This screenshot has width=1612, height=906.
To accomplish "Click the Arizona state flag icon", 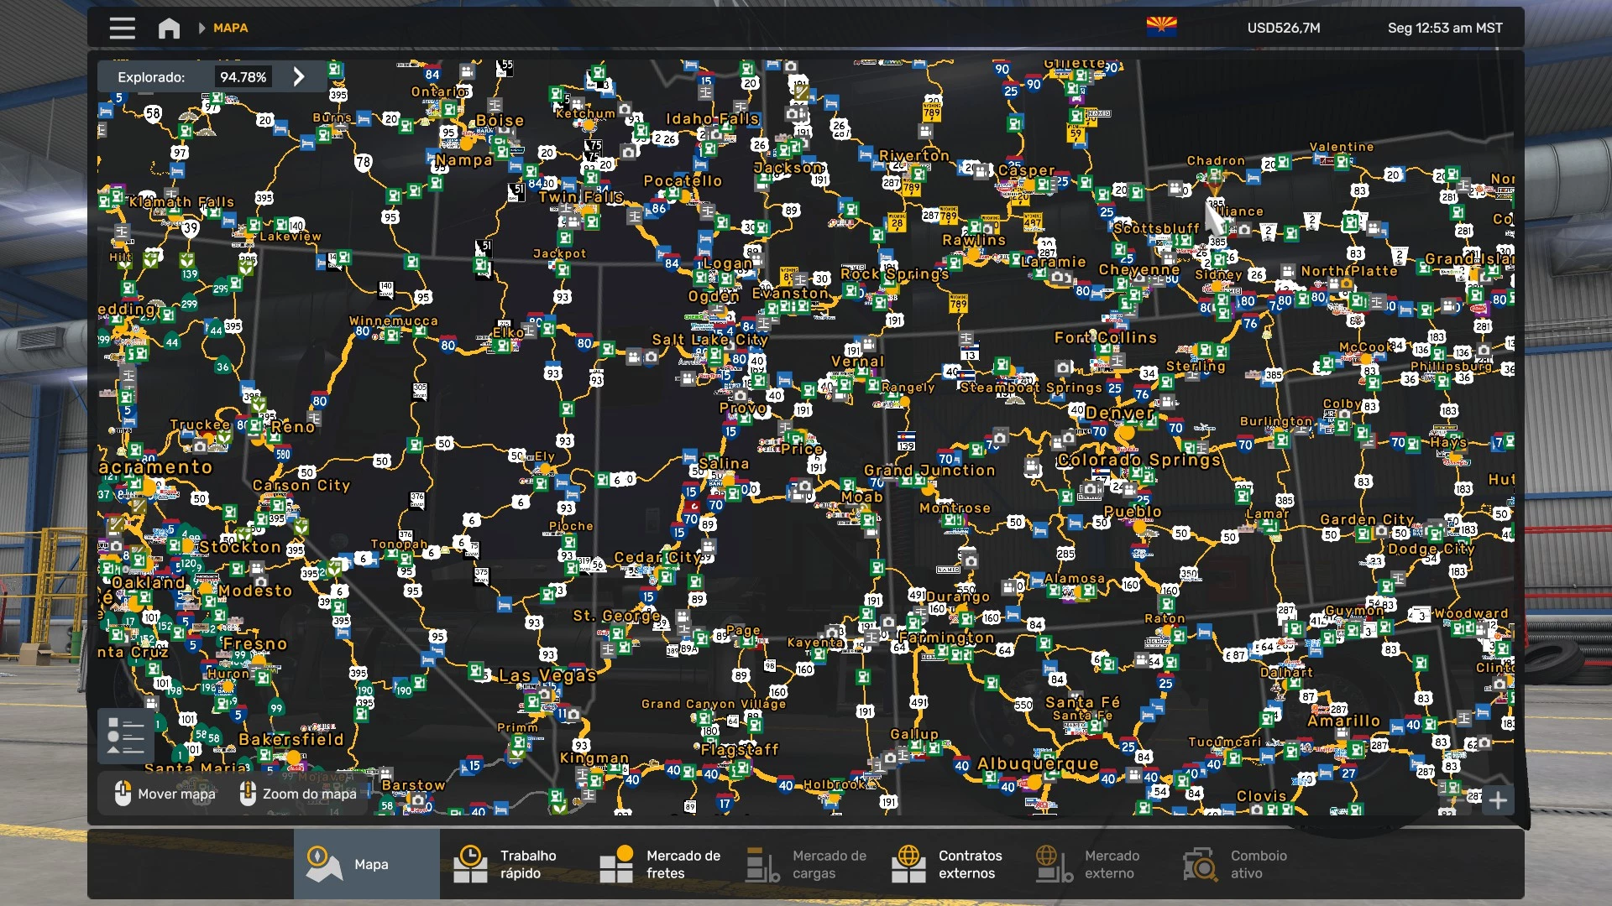I will [x=1161, y=28].
